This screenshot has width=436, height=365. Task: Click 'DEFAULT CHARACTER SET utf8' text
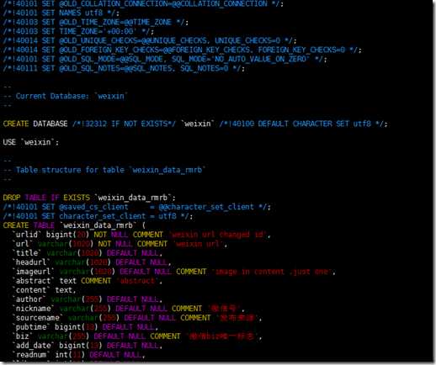[314, 124]
